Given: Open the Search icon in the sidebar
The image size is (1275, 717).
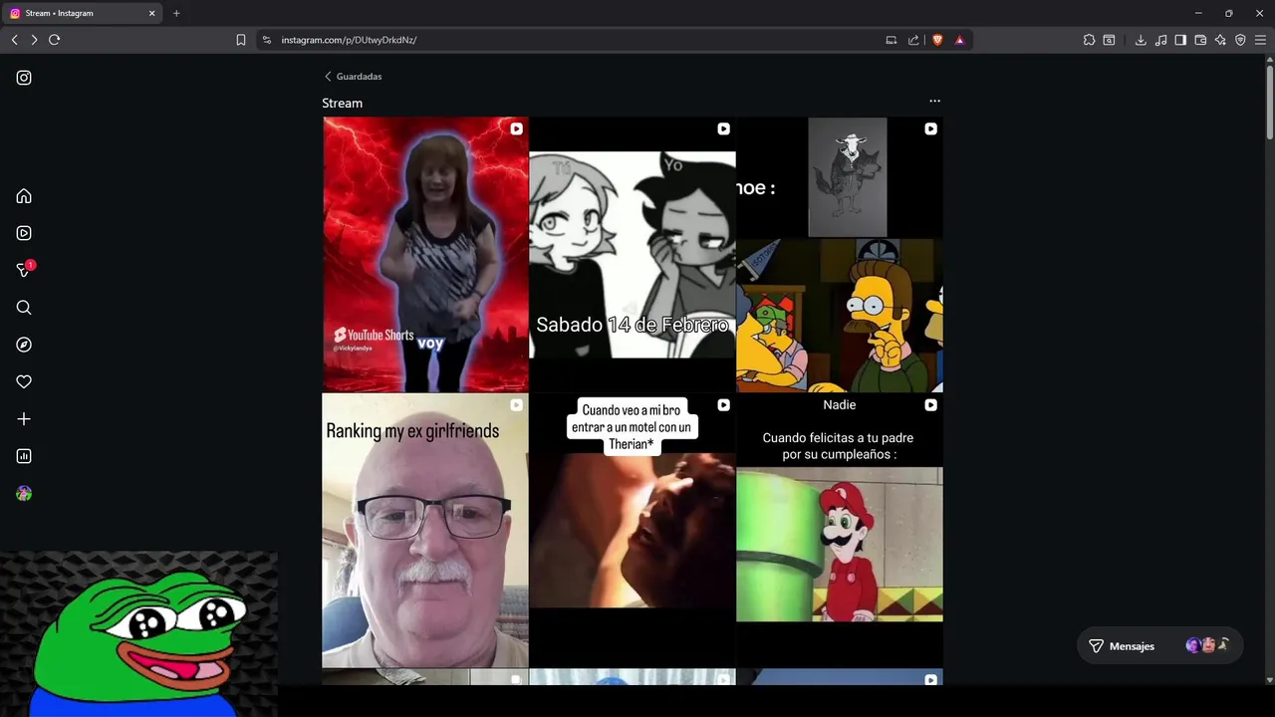Looking at the screenshot, I should click(x=24, y=308).
